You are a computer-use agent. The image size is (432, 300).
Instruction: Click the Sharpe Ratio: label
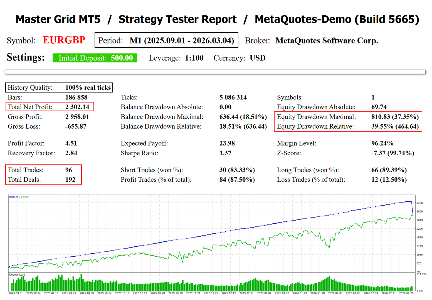tap(139, 153)
